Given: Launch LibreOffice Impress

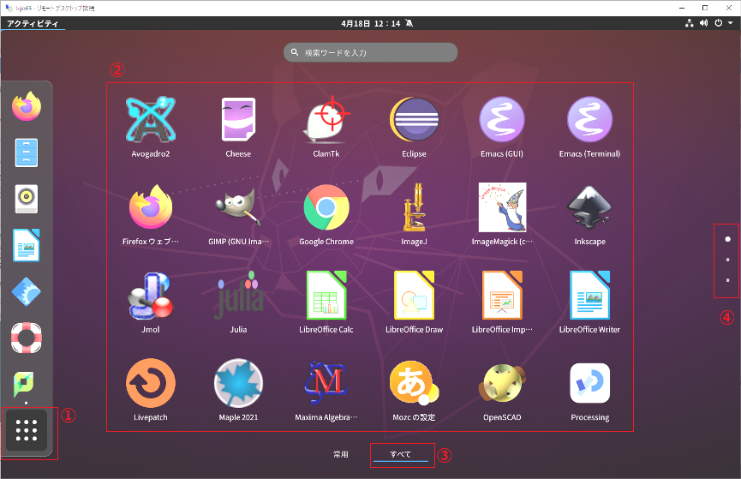Looking at the screenshot, I should click(502, 295).
